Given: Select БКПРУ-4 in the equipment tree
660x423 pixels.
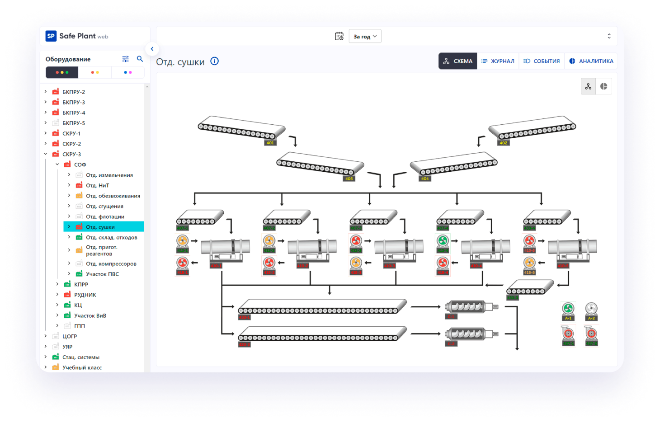Looking at the screenshot, I should click(x=74, y=113).
